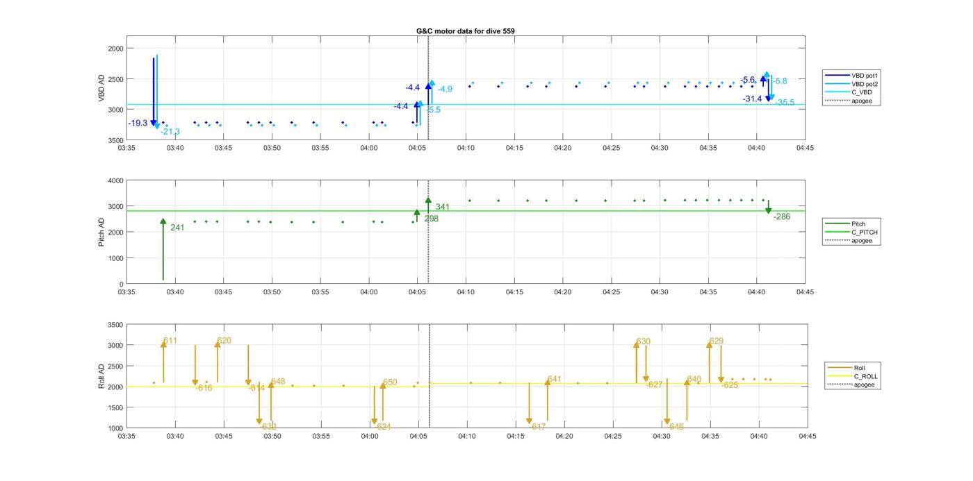Viewport: 973px width, 481px height.
Task: Click the '04:05' tick under the Pitch plot
Action: pyautogui.click(x=417, y=292)
